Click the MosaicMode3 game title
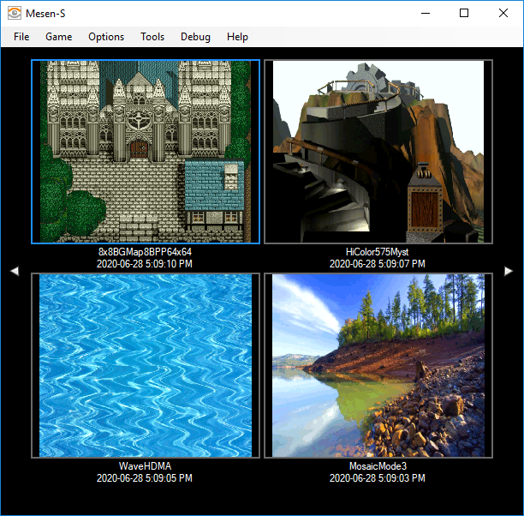 (x=378, y=466)
